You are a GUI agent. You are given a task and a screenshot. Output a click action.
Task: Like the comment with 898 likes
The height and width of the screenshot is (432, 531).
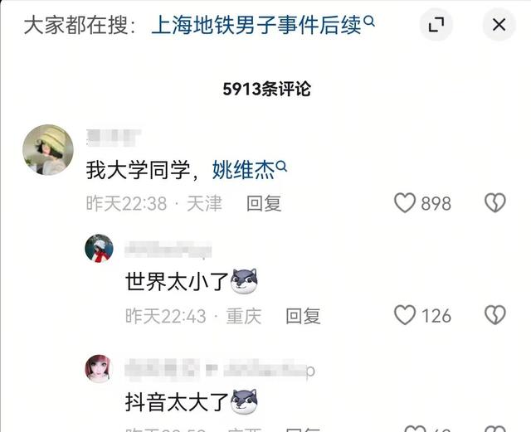click(x=405, y=203)
